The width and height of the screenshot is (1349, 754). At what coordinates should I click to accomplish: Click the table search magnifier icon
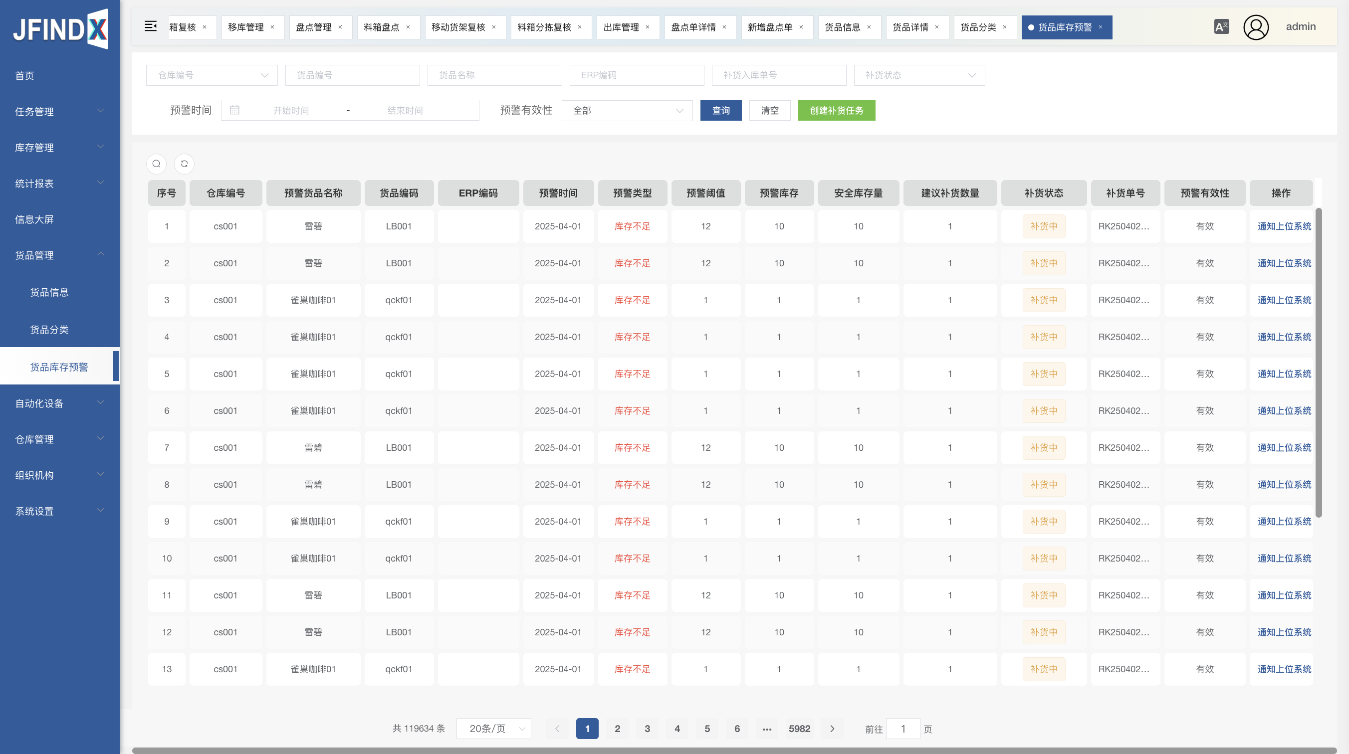pos(156,164)
